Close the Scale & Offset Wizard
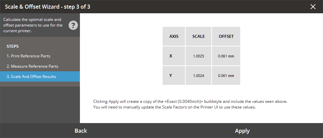The image size is (323, 138). [313, 7]
